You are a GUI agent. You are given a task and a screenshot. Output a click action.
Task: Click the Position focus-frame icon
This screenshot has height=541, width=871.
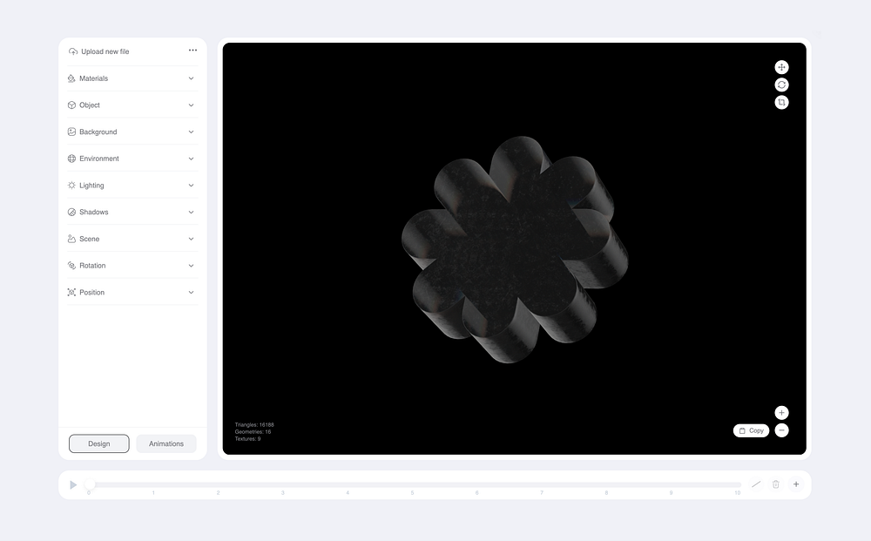pos(71,292)
